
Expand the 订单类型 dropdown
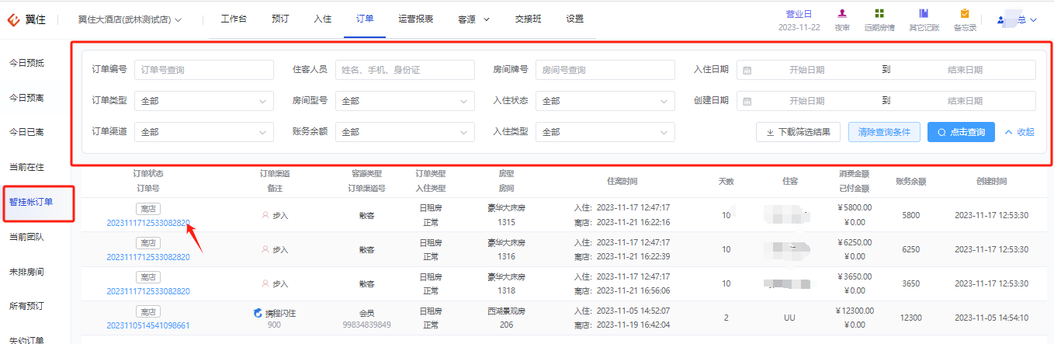pos(204,101)
